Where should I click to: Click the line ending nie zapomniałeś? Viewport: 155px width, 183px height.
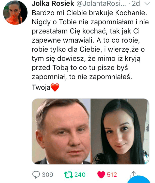tap(82, 77)
